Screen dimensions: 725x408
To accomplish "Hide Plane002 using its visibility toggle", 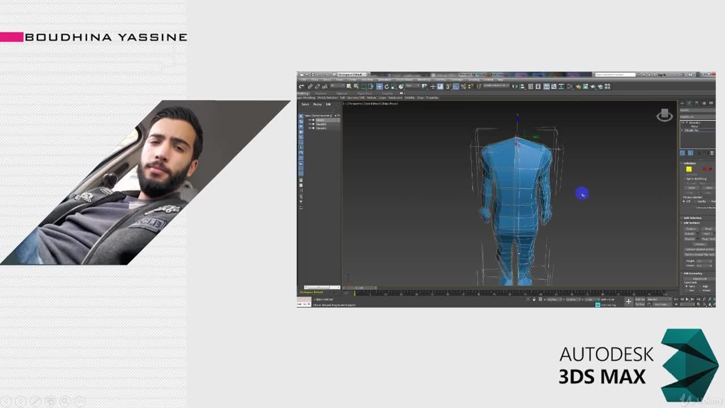I will coord(310,124).
